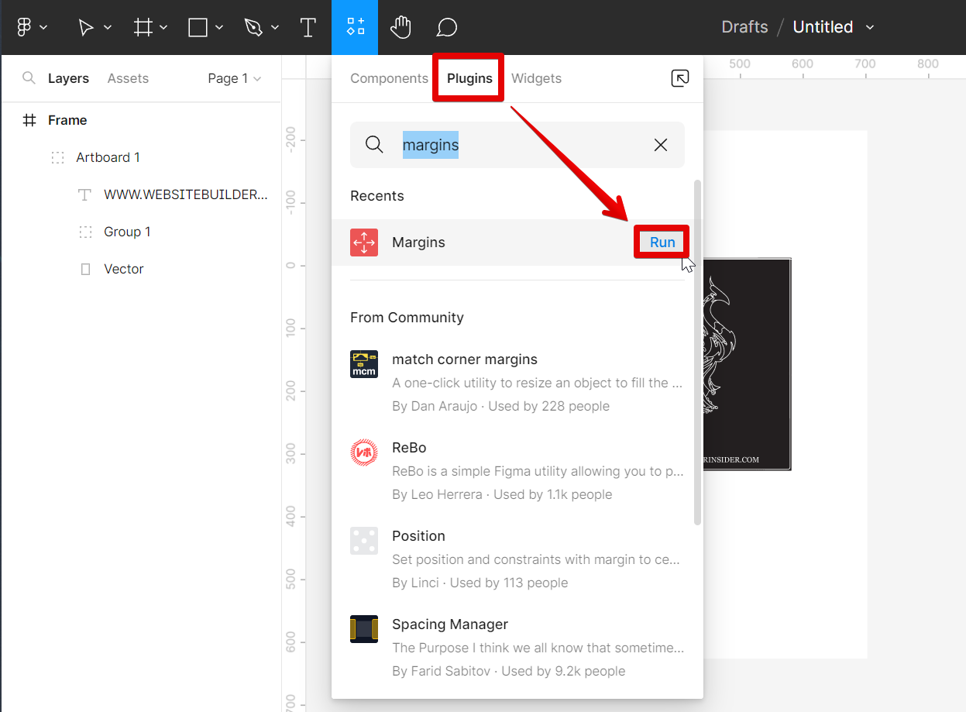Select the Rectangle shape tool
Viewport: 966px width, 712px height.
198,27
